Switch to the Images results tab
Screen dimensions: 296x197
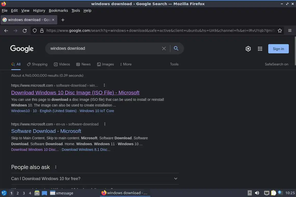coord(106,64)
